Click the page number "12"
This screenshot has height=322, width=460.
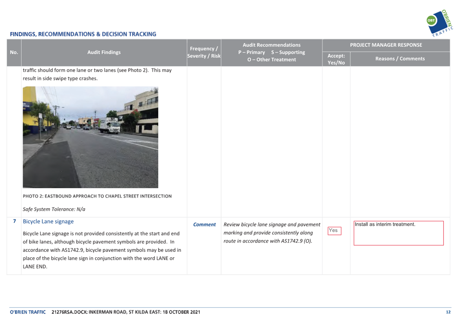coord(448,312)
